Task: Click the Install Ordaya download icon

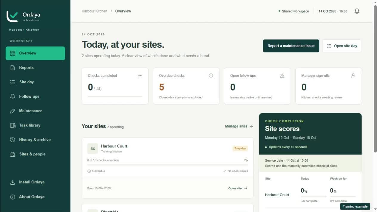Action: 13,182
